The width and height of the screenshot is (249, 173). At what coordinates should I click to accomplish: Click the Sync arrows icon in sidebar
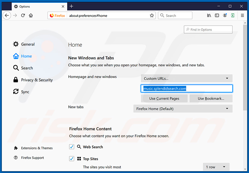coord(16,92)
